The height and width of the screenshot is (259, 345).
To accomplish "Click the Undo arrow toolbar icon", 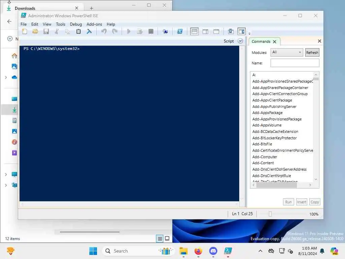I will (104, 31).
